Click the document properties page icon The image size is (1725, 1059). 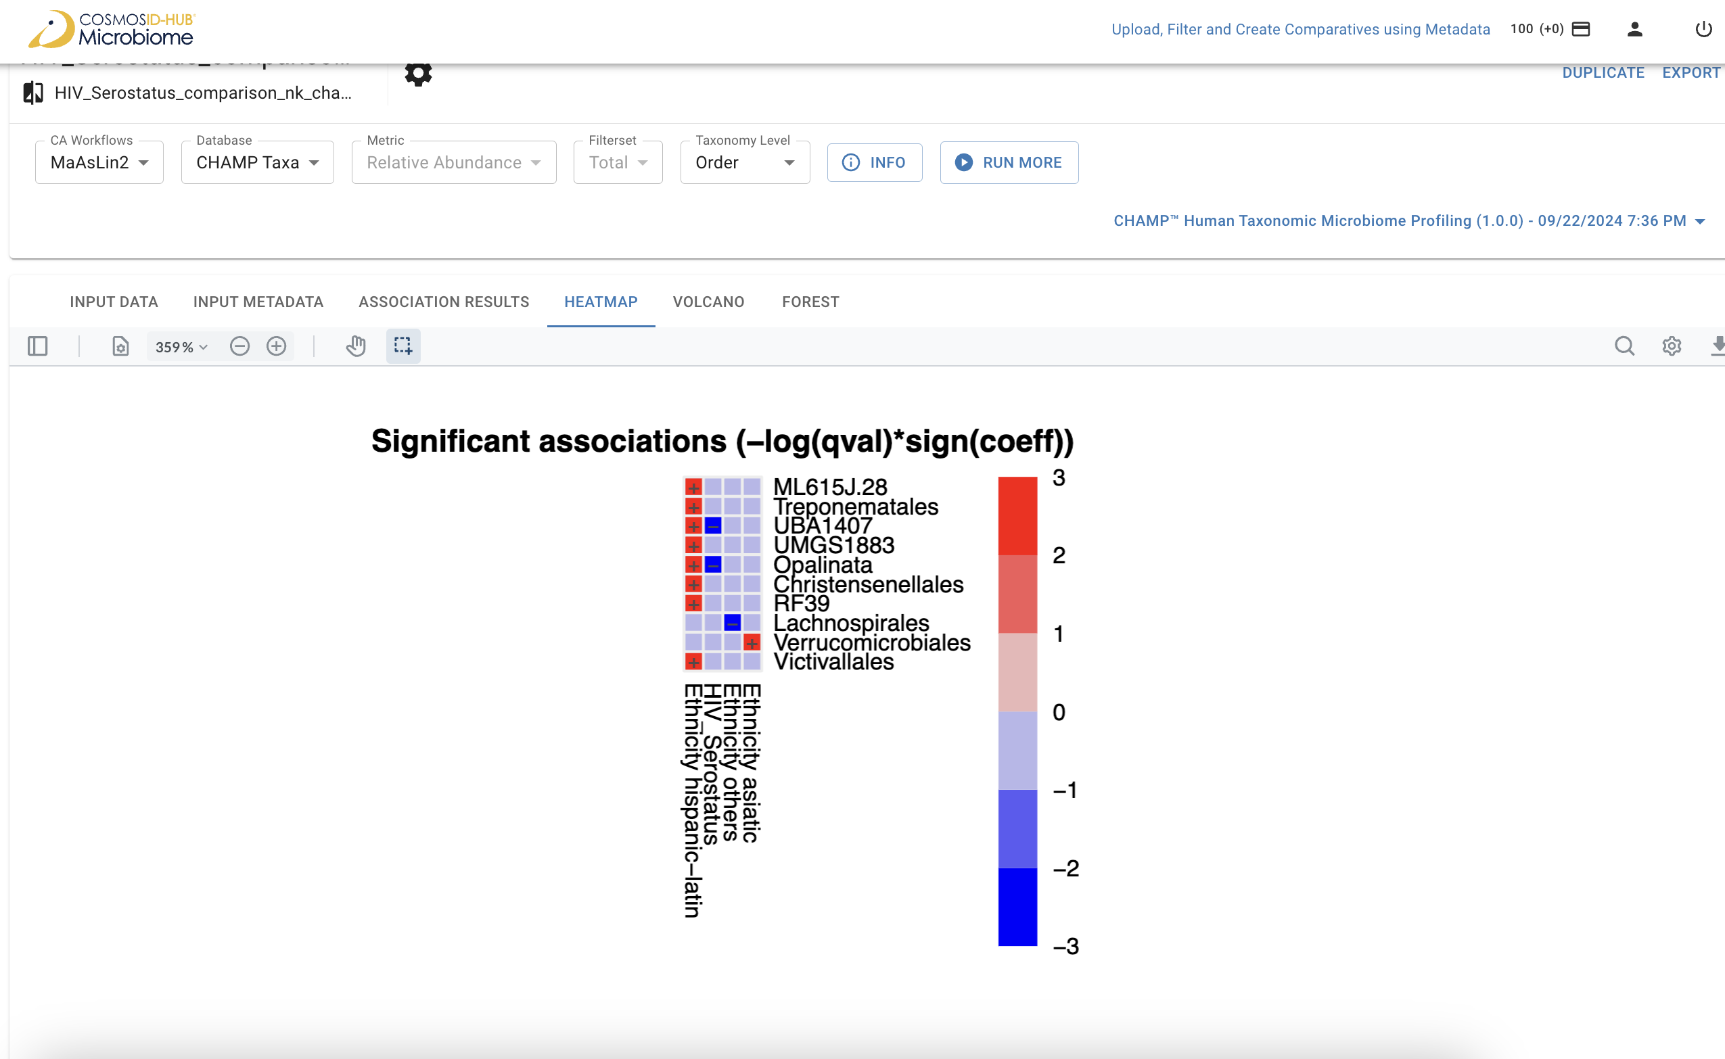coord(120,346)
